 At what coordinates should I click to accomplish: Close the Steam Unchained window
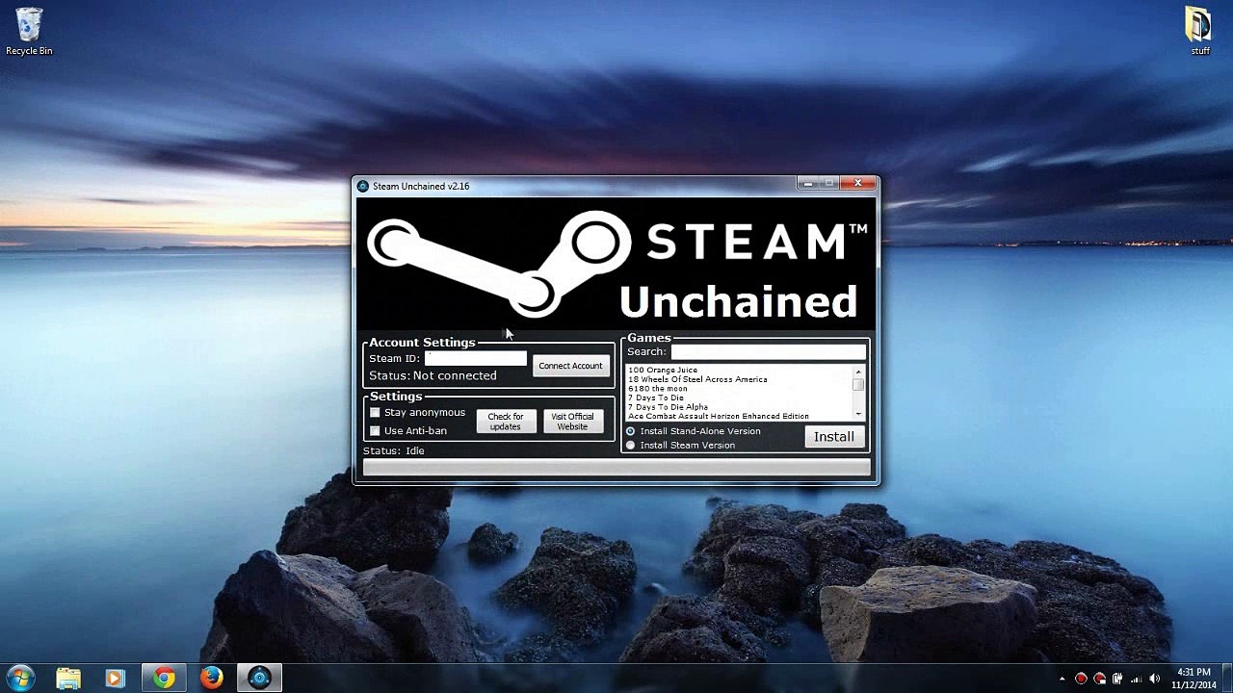(857, 183)
